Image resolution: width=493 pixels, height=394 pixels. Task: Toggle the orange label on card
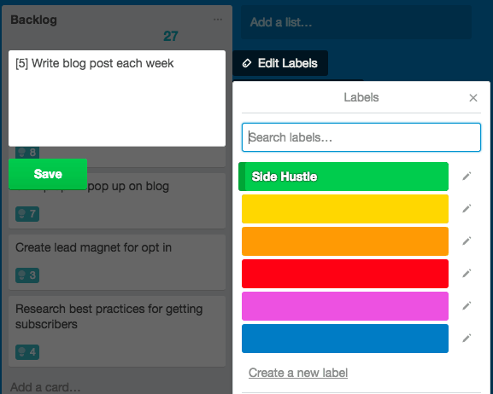(345, 241)
